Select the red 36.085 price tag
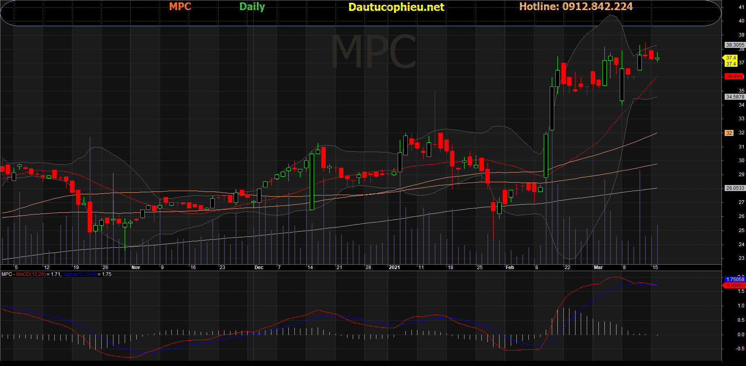 tap(734, 76)
